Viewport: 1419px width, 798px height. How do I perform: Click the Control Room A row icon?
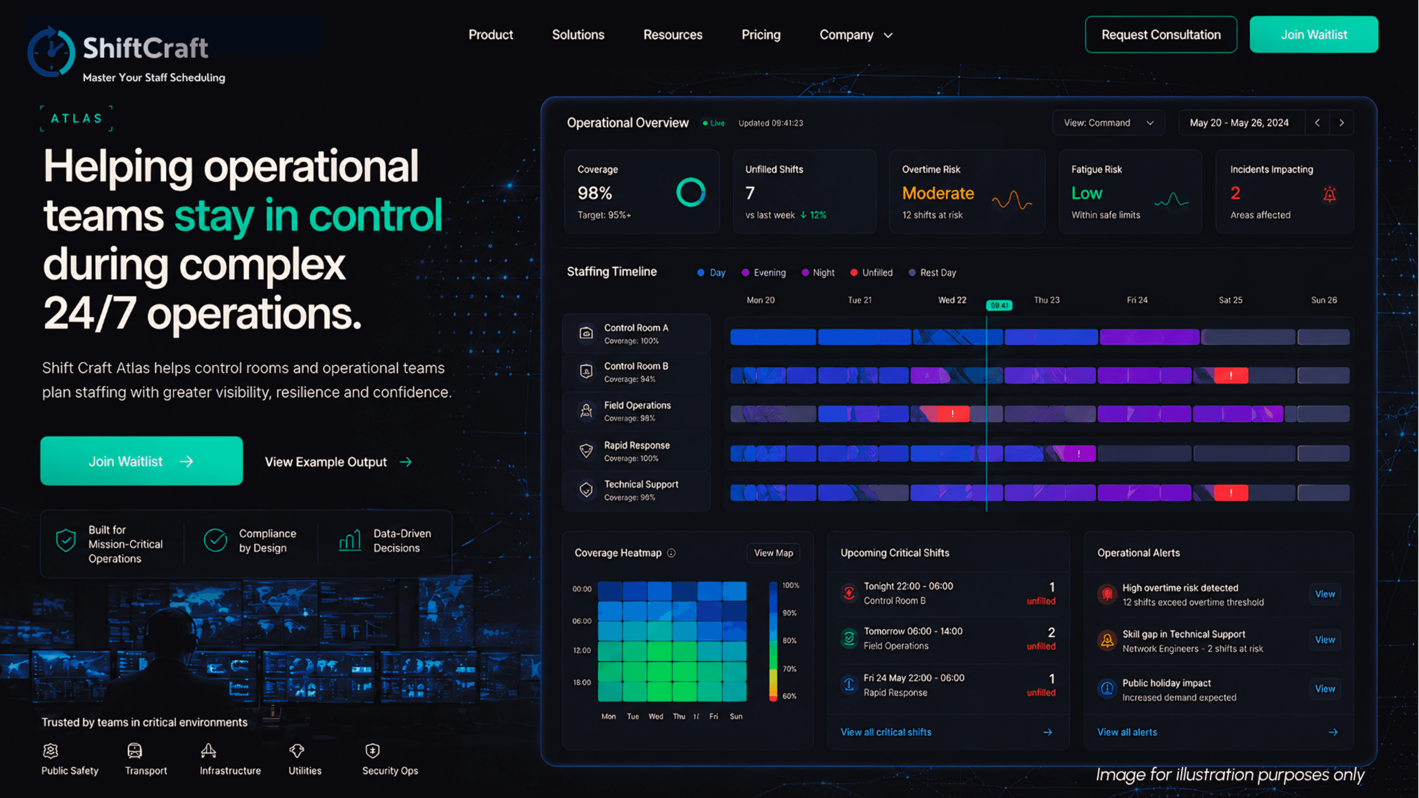586,333
